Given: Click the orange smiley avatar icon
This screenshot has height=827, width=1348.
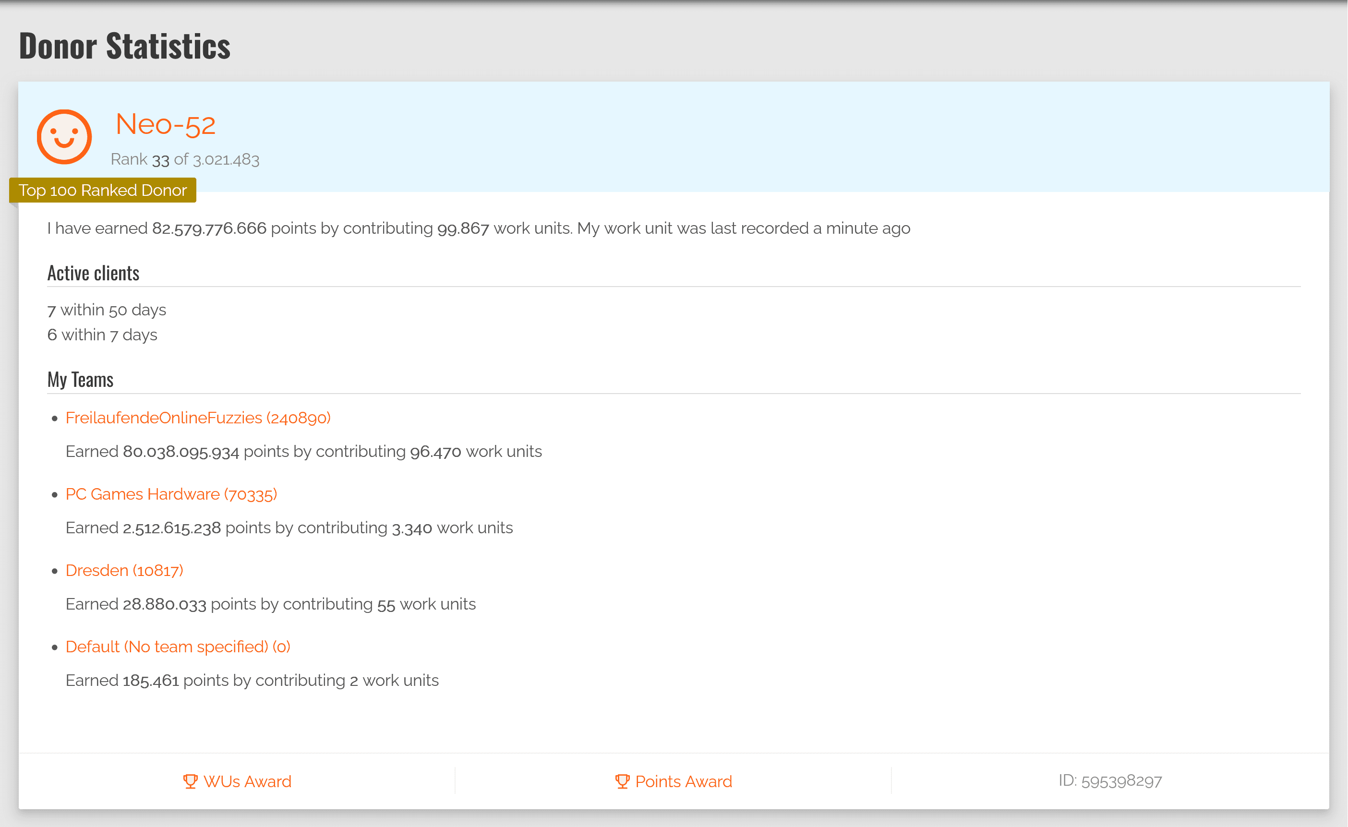Looking at the screenshot, I should coord(64,137).
